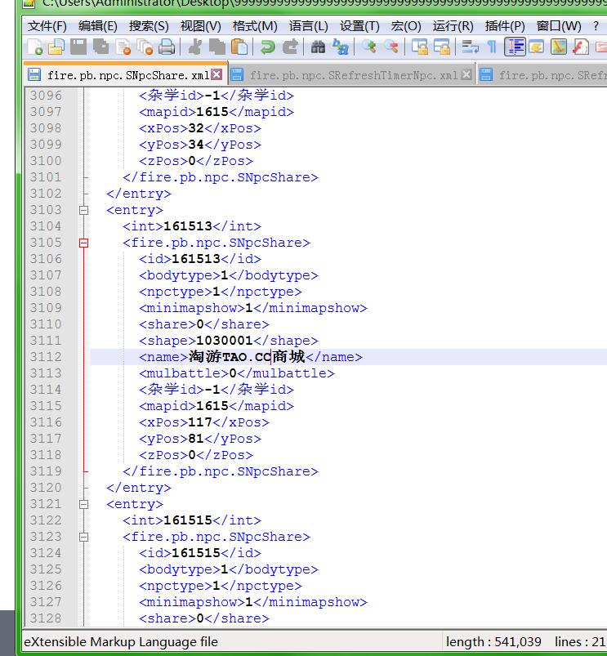Click the Redo arrow icon

pyautogui.click(x=290, y=47)
